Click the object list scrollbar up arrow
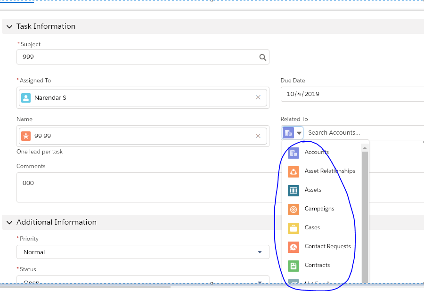The image size is (424, 291). [x=365, y=148]
